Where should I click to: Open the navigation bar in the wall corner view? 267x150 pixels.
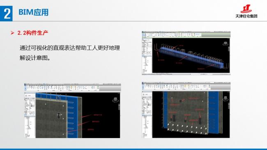[119, 107]
